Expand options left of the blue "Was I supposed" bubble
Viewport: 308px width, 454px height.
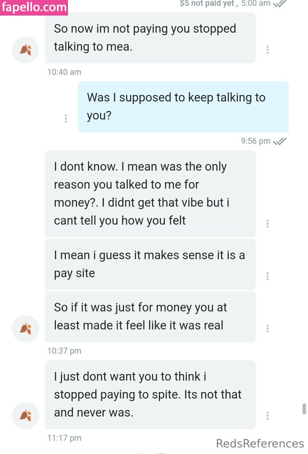tap(66, 119)
